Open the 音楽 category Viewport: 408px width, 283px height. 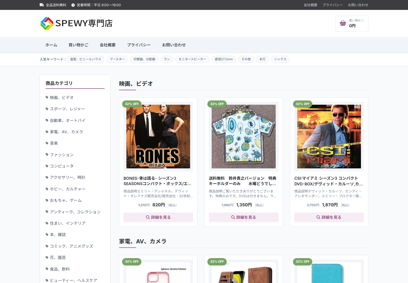point(54,143)
